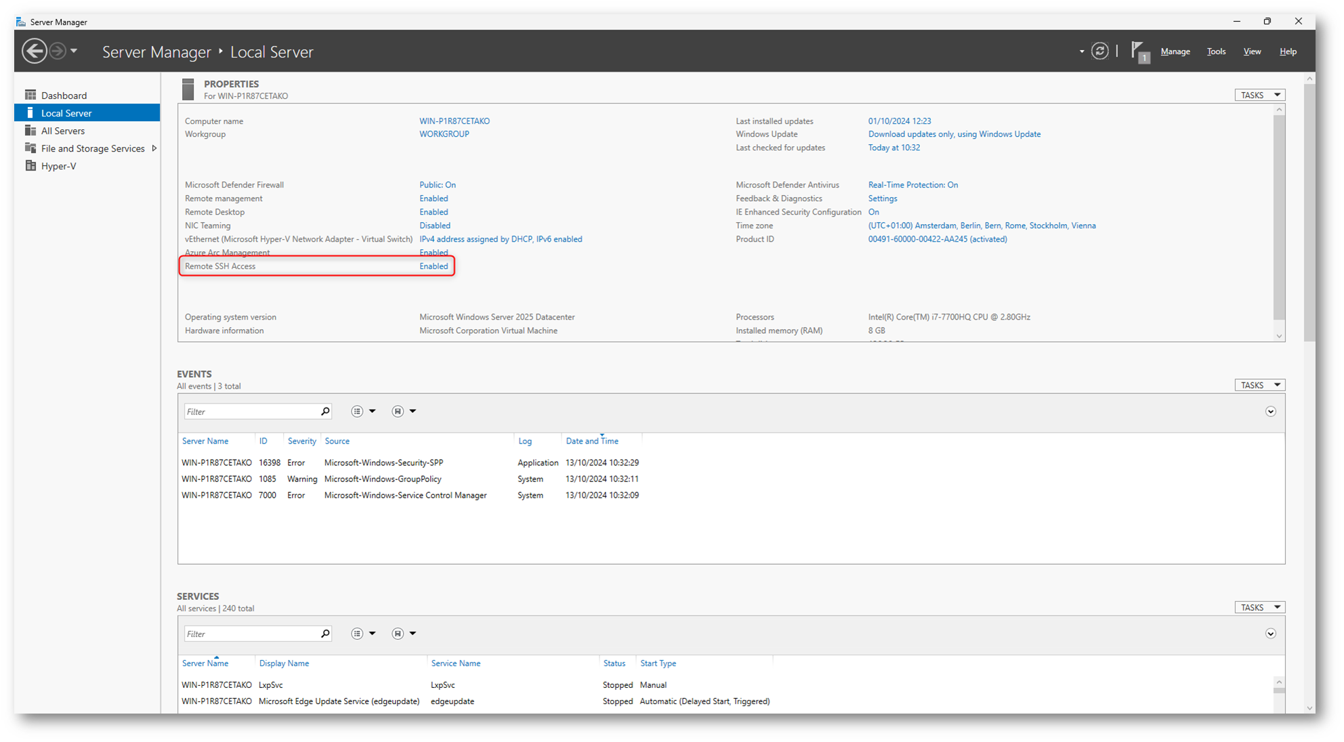This screenshot has width=1344, height=742.
Task: Sort events by ID column
Action: 263,441
